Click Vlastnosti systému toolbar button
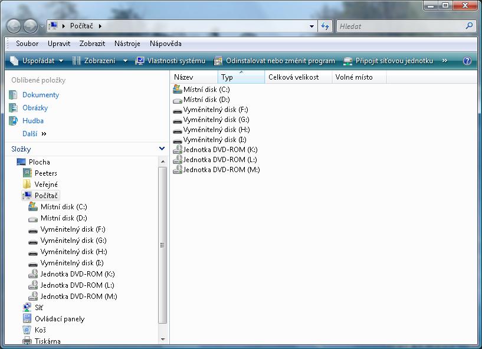 point(170,61)
